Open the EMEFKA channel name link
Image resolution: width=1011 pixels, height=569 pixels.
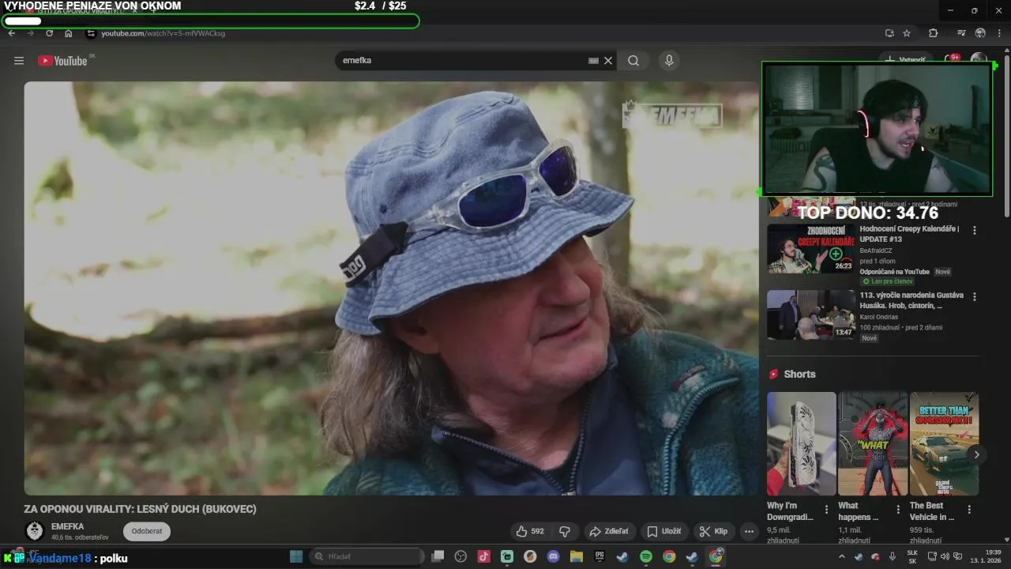(67, 526)
